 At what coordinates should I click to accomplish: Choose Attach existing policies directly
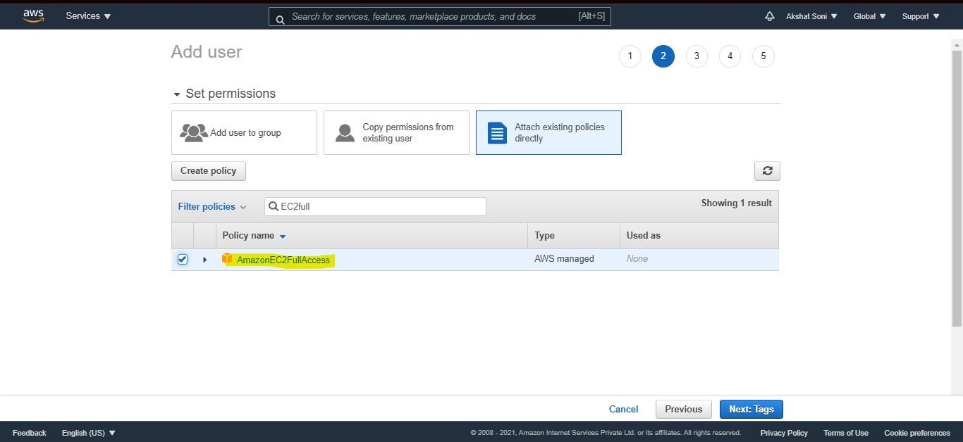click(x=548, y=132)
